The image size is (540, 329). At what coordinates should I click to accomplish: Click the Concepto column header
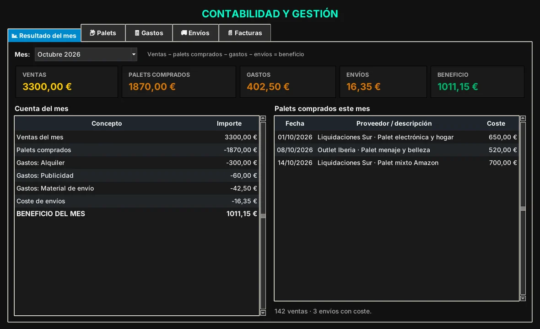click(107, 123)
